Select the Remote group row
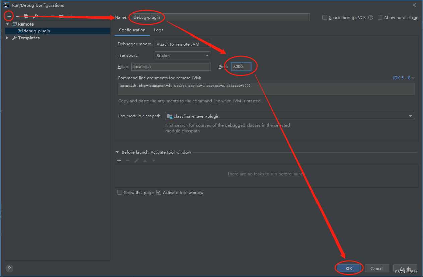Image resolution: width=423 pixels, height=277 pixels. pos(58,24)
